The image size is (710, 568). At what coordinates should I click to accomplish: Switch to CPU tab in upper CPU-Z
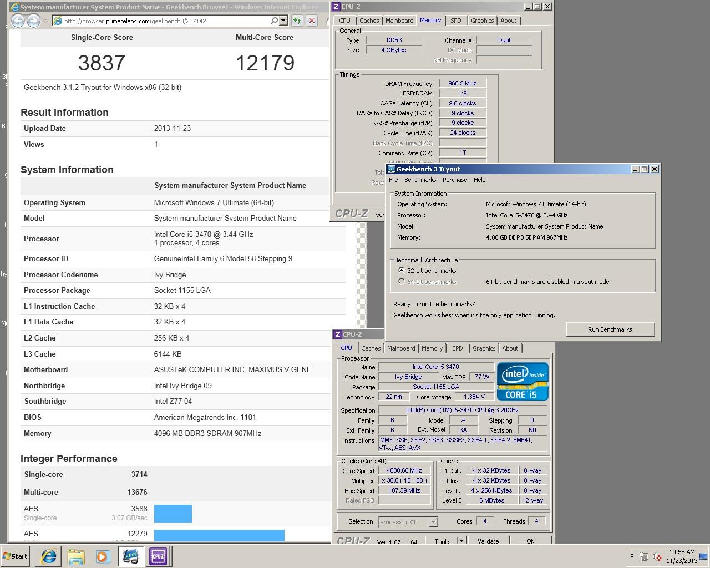click(x=345, y=21)
